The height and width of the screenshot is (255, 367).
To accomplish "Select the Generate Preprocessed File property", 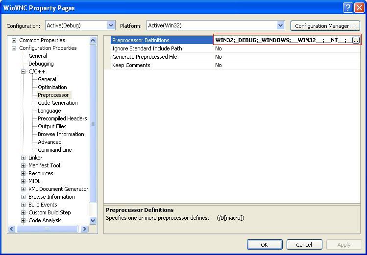I will click(x=162, y=57).
